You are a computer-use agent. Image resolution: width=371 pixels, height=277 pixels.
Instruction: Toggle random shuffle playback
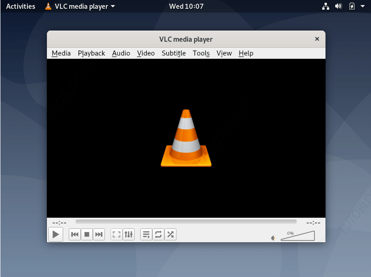pyautogui.click(x=170, y=234)
